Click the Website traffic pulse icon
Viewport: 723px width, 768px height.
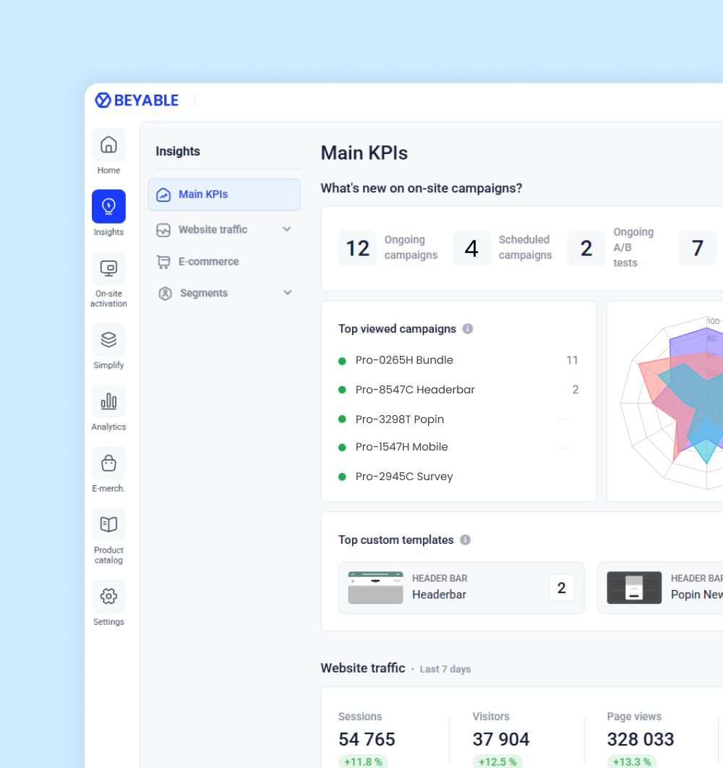pyautogui.click(x=163, y=230)
